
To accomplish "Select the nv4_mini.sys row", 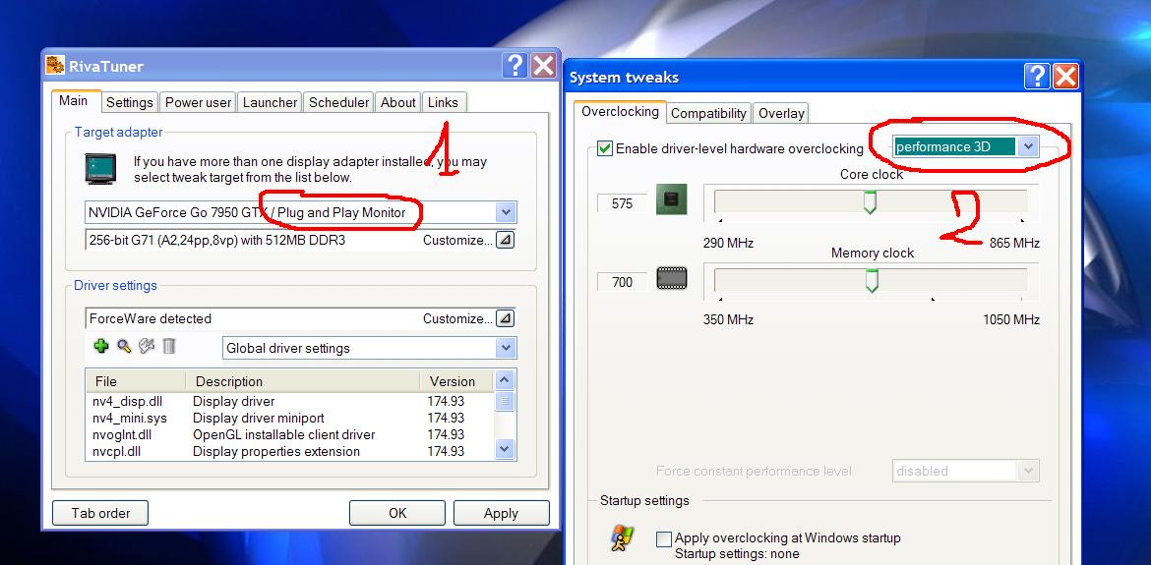I will [x=290, y=418].
